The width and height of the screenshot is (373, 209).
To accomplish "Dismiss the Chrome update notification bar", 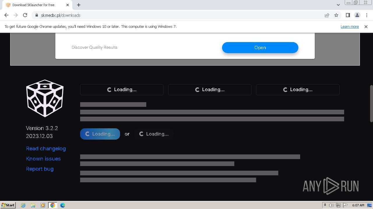I will [366, 26].
